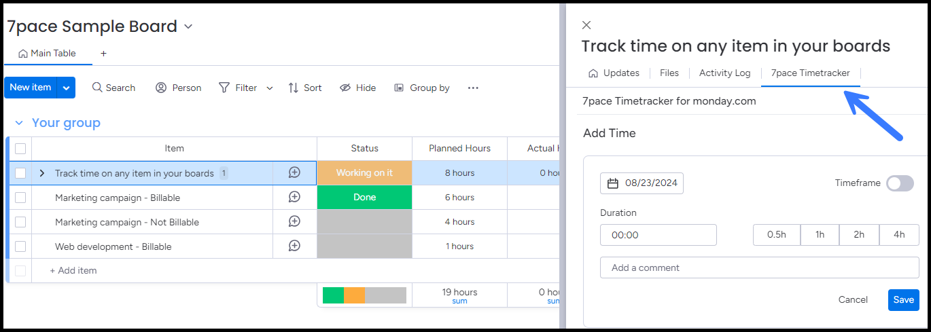931x332 pixels.
Task: Click Web development - Billable item name
Action: (113, 246)
